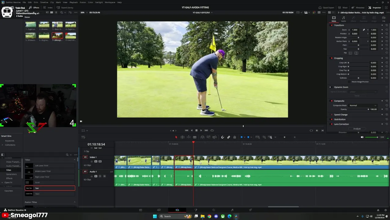Click the audio monitoring volume slider
This screenshot has width=390, height=220.
click(x=372, y=137)
